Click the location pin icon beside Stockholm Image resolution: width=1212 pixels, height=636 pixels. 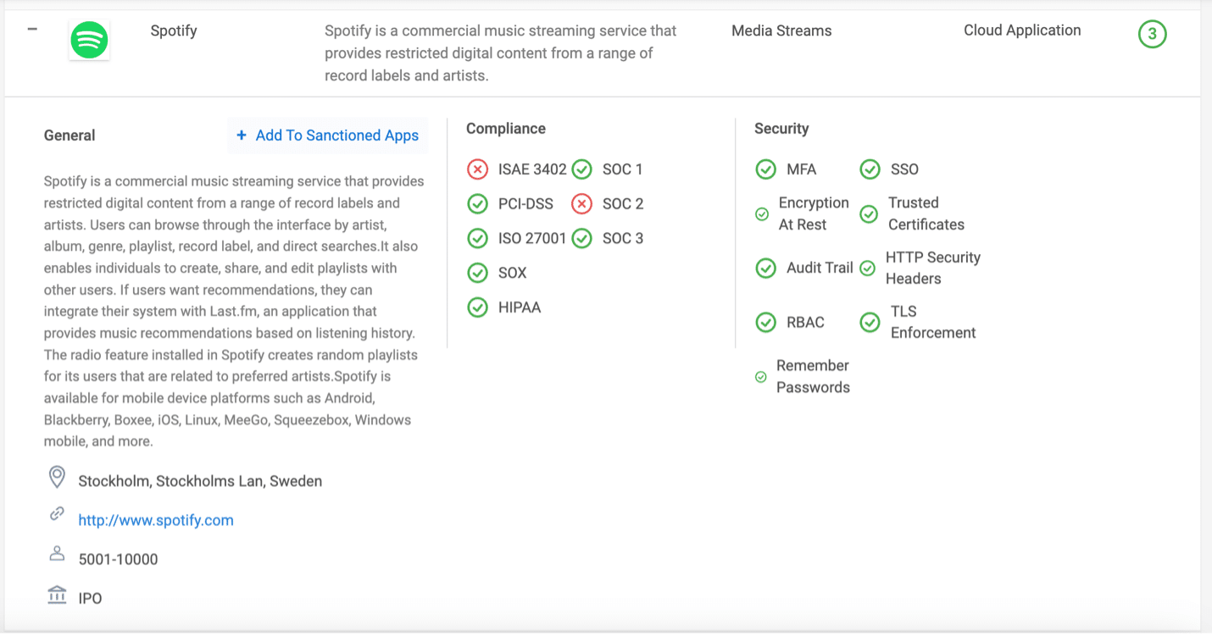pos(57,477)
